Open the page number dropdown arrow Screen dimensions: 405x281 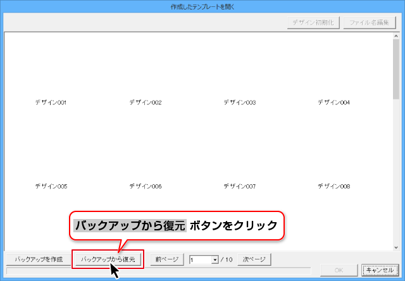tap(215, 259)
